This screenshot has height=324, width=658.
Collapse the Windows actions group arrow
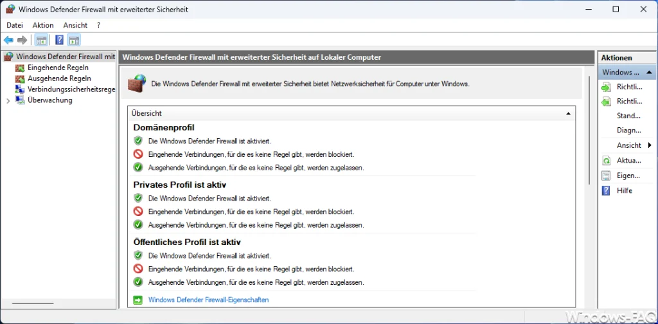point(649,72)
